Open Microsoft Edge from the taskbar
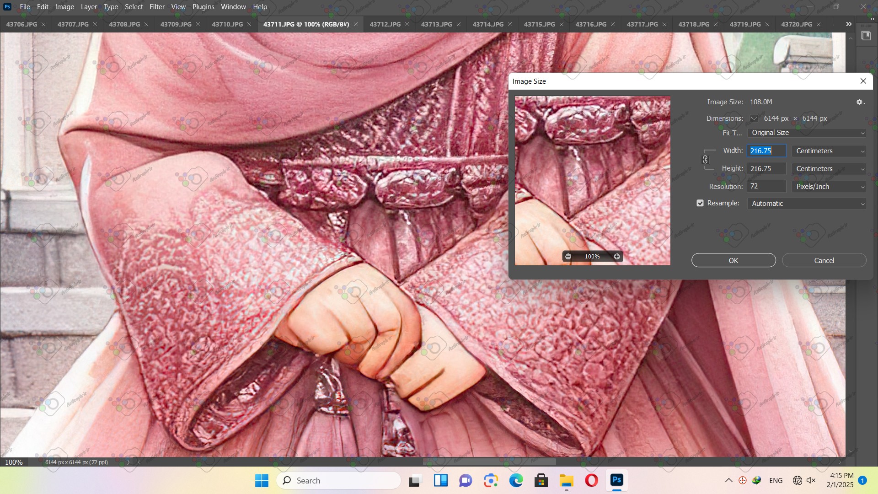The width and height of the screenshot is (878, 494). pyautogui.click(x=516, y=480)
